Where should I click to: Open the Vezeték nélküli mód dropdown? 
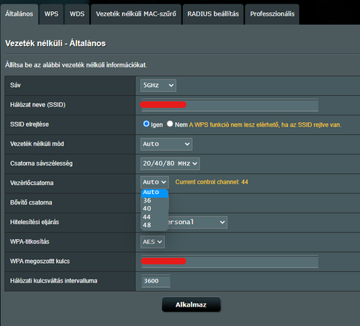click(x=166, y=144)
